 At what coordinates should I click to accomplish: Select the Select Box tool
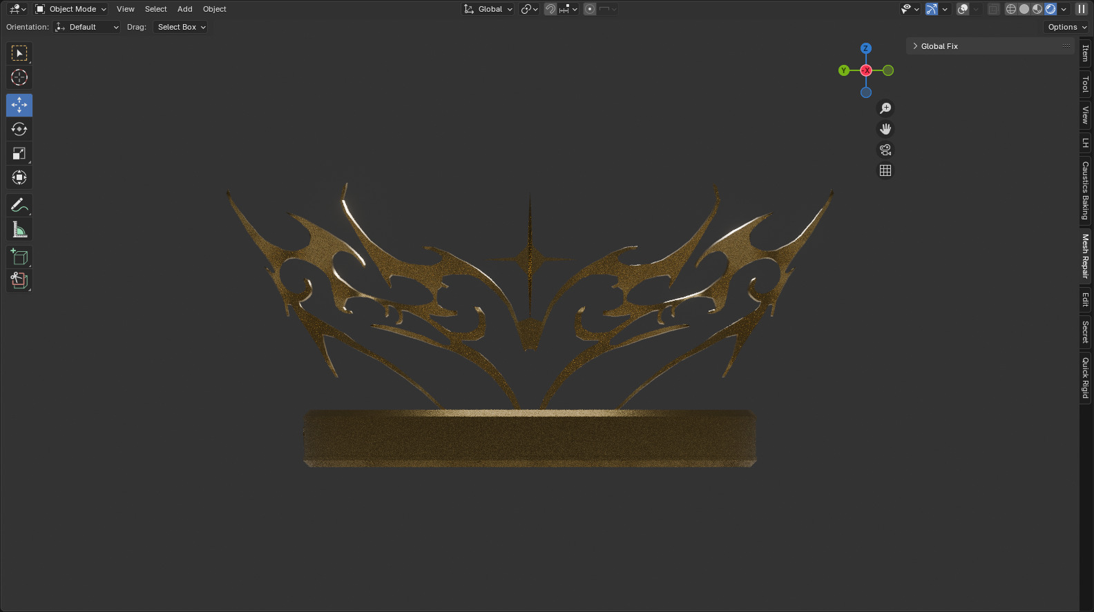(x=19, y=53)
